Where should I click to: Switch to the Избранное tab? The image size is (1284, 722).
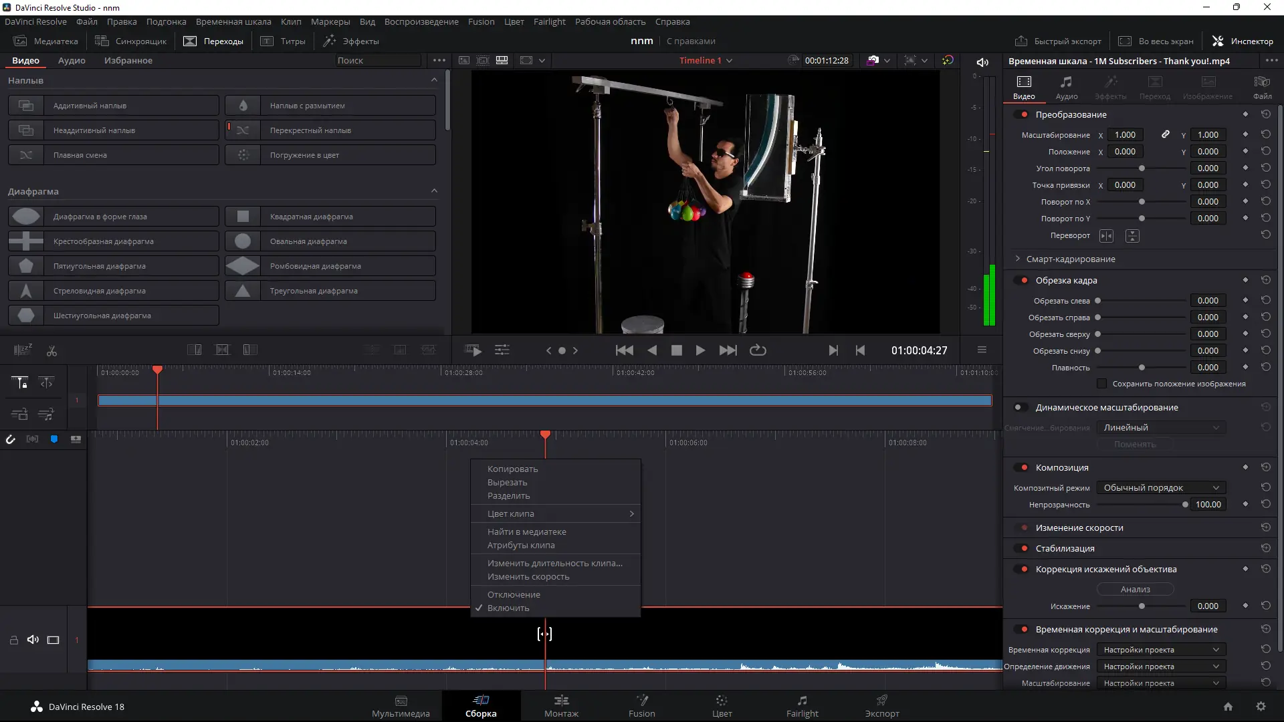pyautogui.click(x=128, y=60)
